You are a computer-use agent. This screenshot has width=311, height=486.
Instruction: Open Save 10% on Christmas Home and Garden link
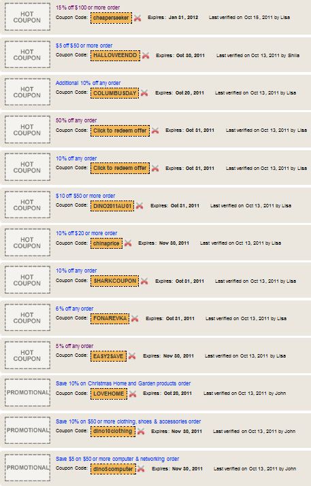click(123, 383)
